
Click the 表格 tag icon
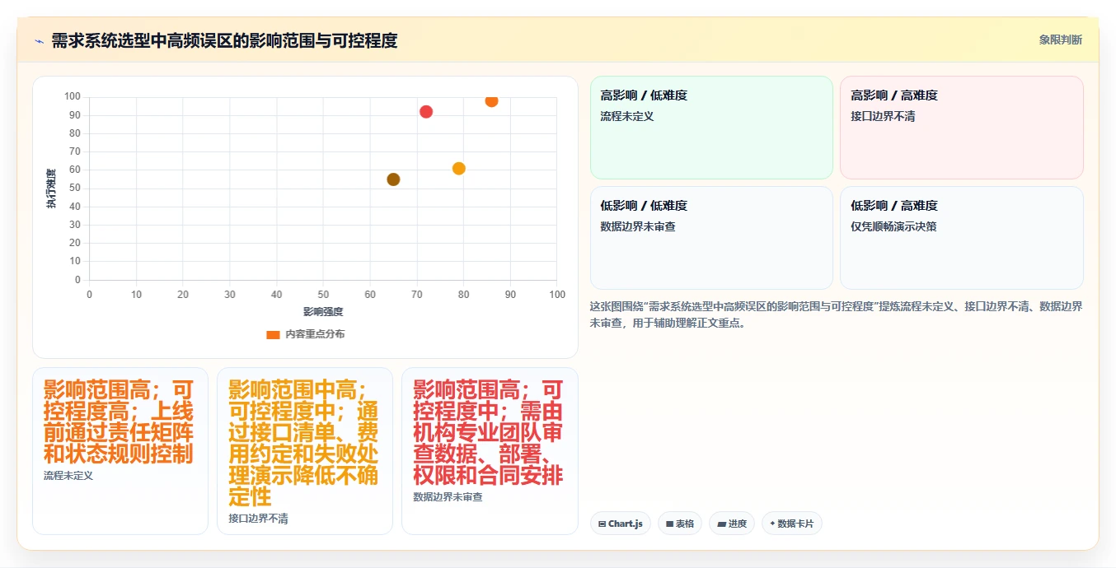[x=670, y=524]
